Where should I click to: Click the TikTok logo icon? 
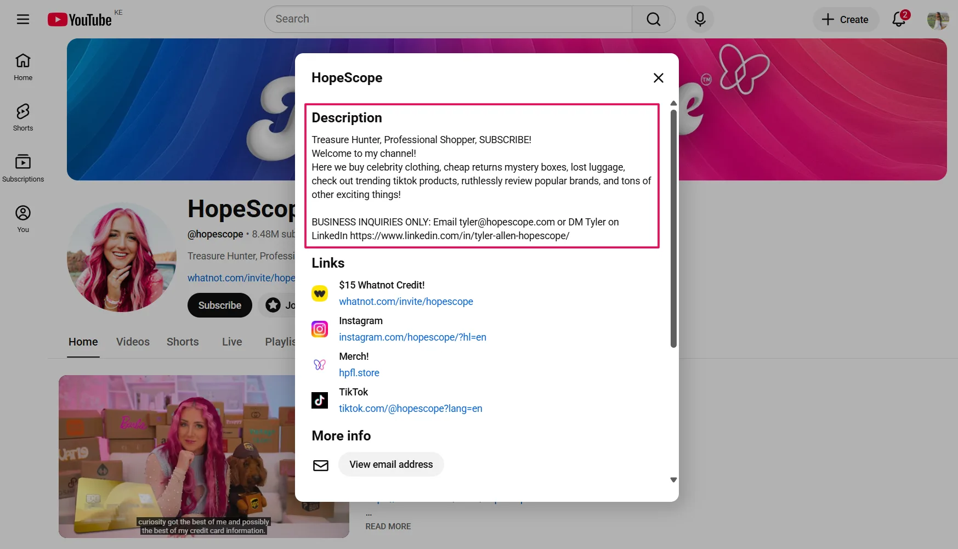click(320, 400)
